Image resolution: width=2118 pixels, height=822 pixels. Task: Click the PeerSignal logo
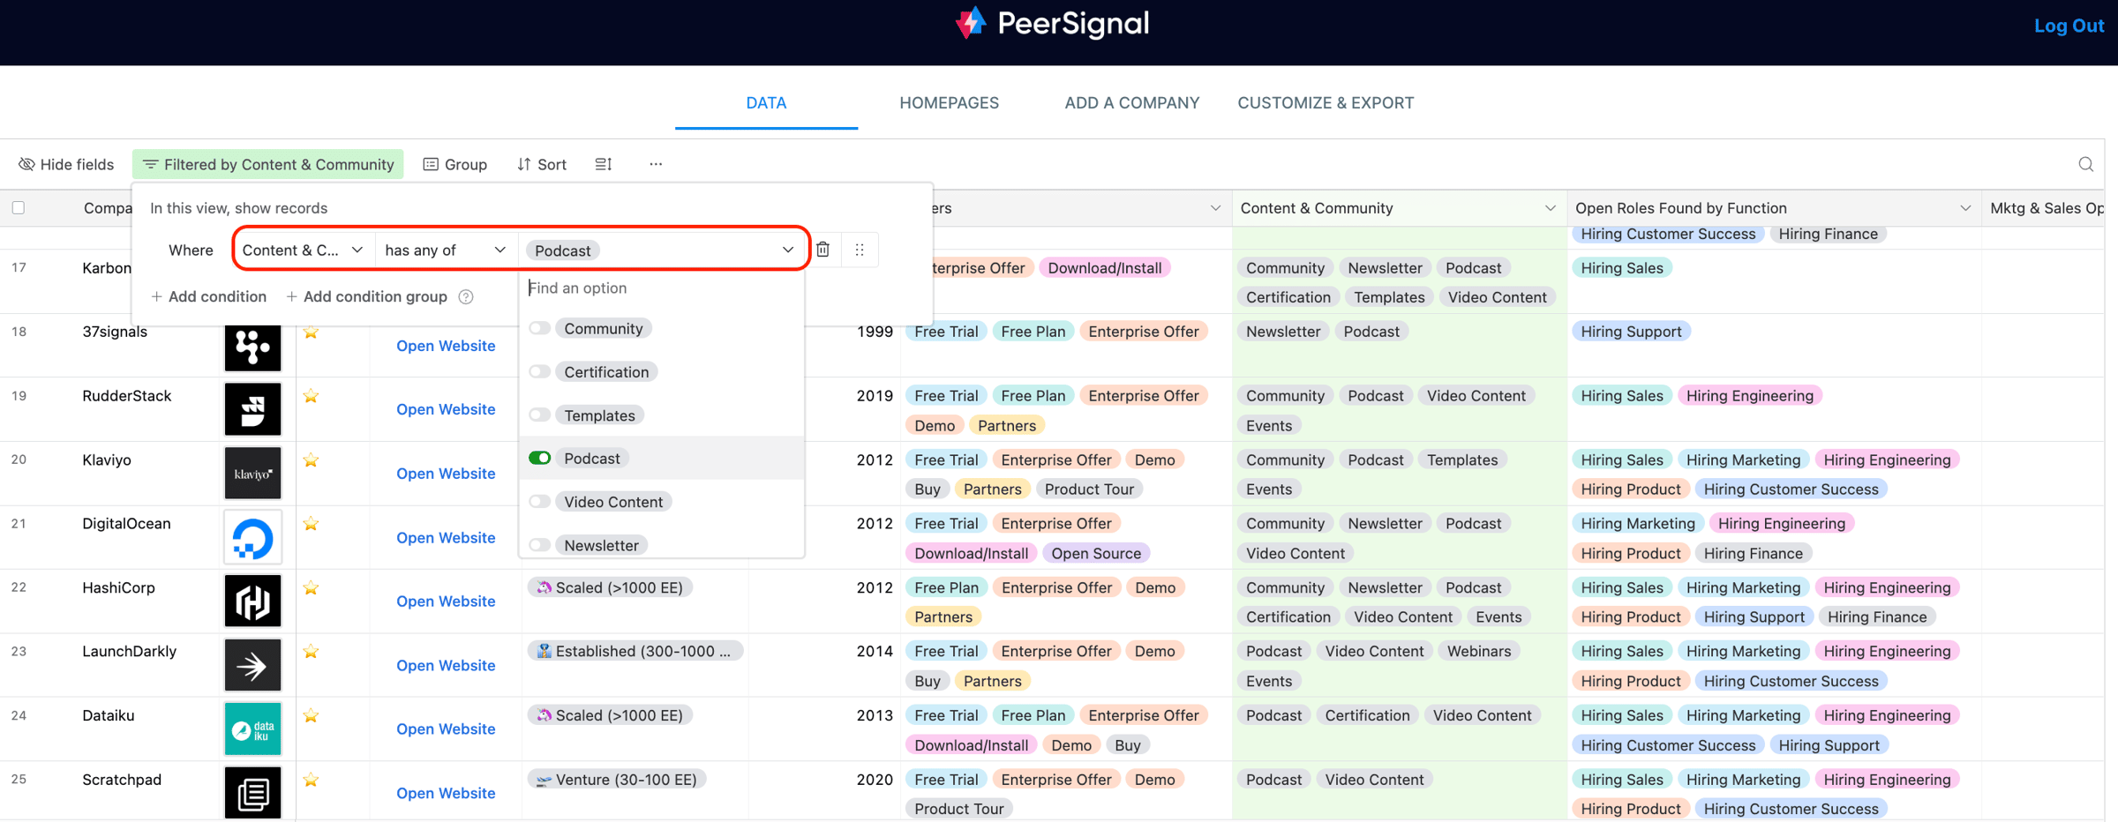[x=1052, y=24]
